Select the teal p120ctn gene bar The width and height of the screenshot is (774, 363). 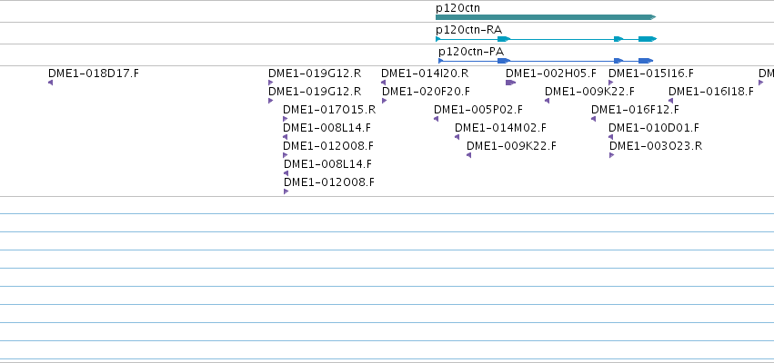click(x=546, y=17)
